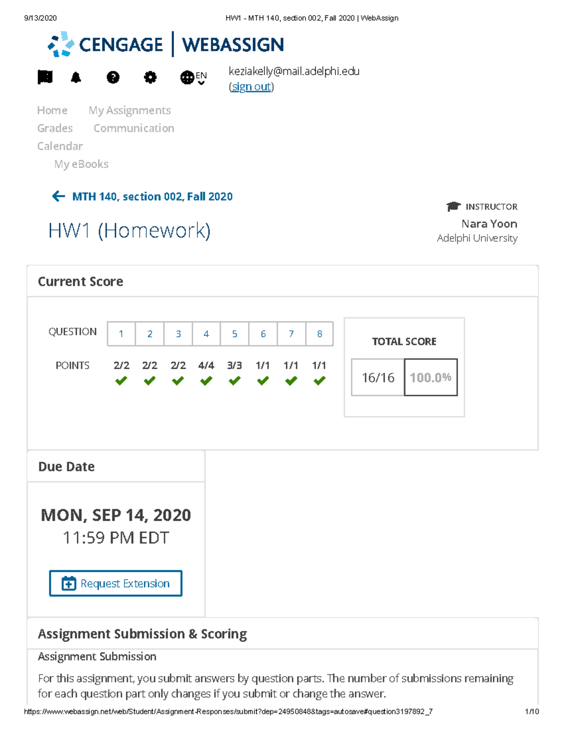Click the 100.0% total score display
The image size is (564, 730).
[430, 377]
